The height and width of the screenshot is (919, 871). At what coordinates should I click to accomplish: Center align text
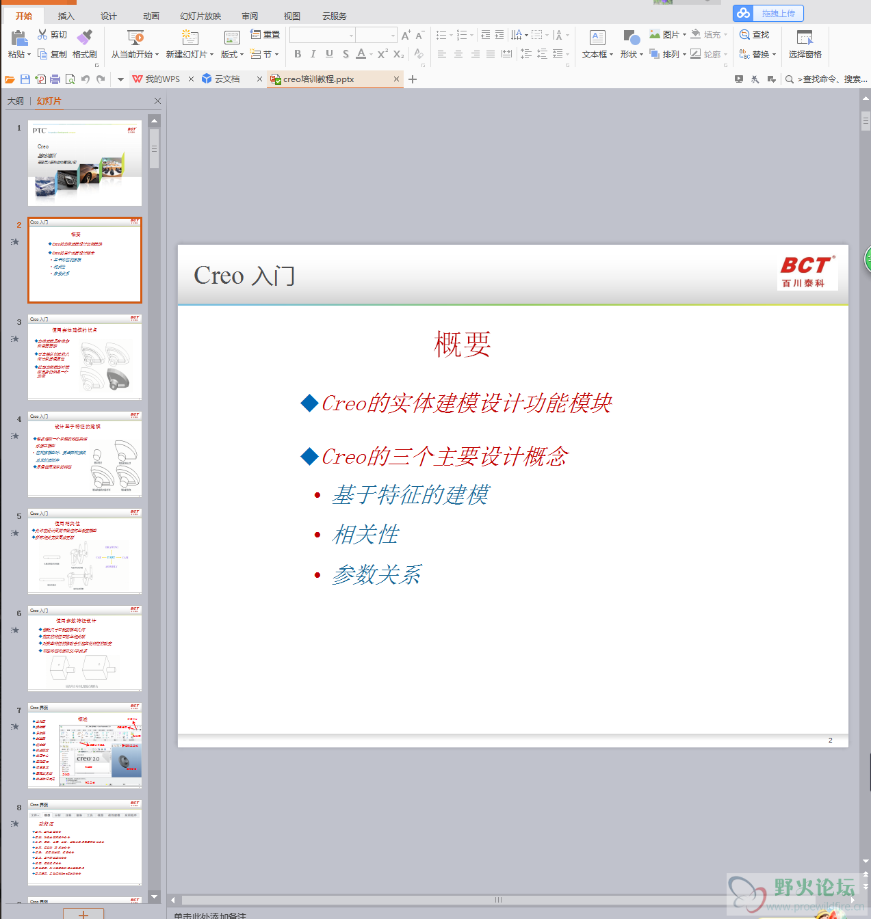[458, 54]
